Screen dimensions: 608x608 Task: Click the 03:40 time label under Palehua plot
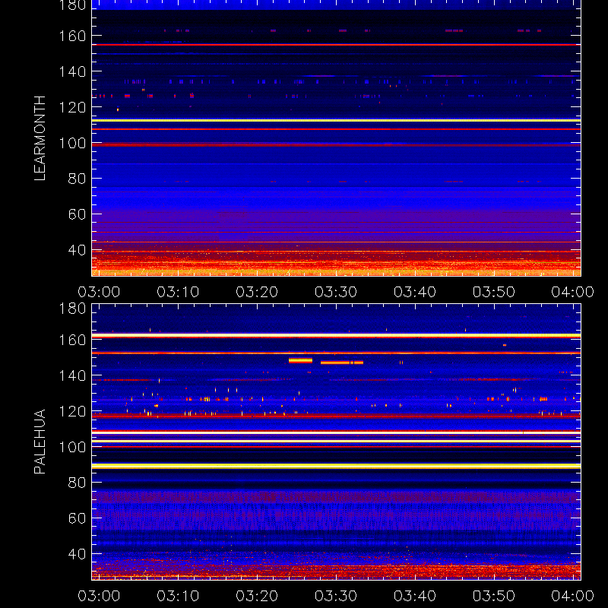point(415,596)
